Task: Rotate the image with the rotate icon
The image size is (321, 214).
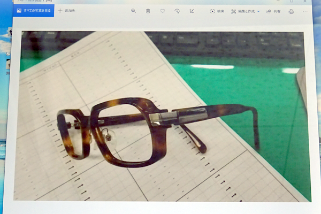Action: pos(177,11)
